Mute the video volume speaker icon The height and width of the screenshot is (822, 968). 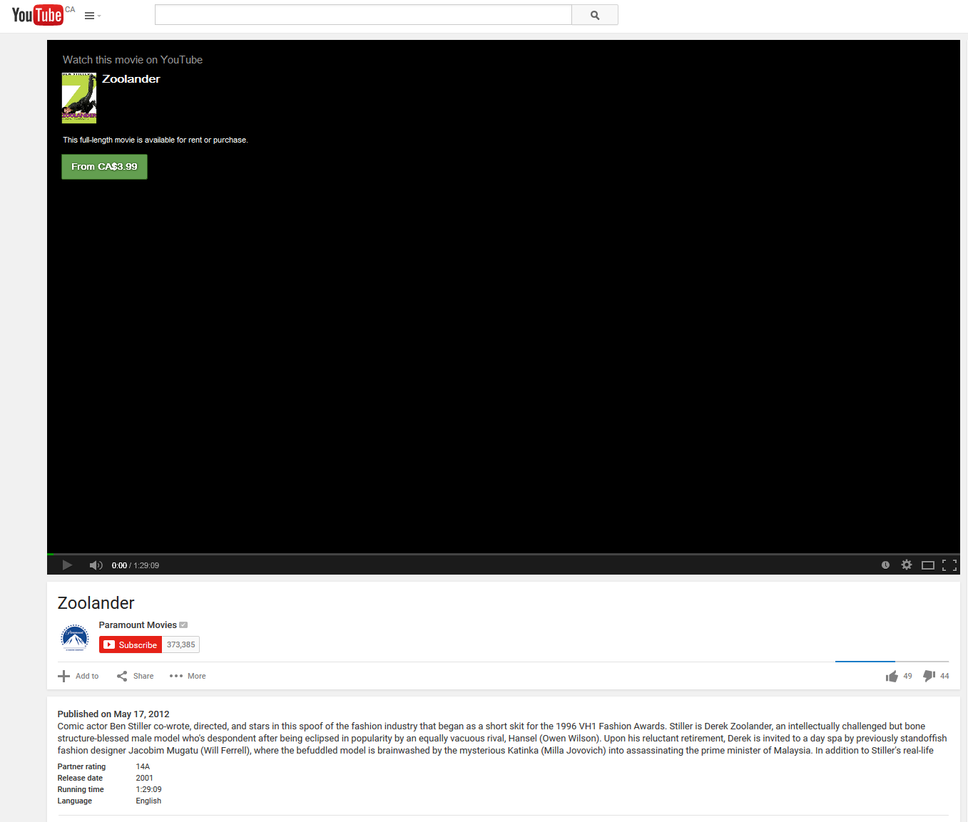pyautogui.click(x=96, y=565)
